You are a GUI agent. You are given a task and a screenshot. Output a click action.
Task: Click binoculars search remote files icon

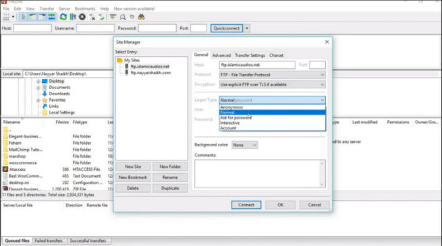[141, 17]
